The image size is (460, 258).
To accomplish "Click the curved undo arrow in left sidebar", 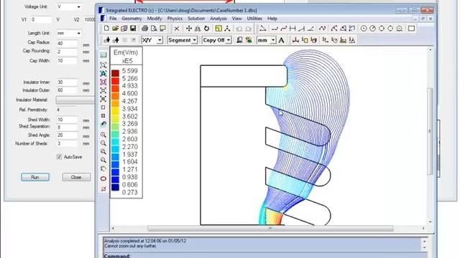I will 103,124.
